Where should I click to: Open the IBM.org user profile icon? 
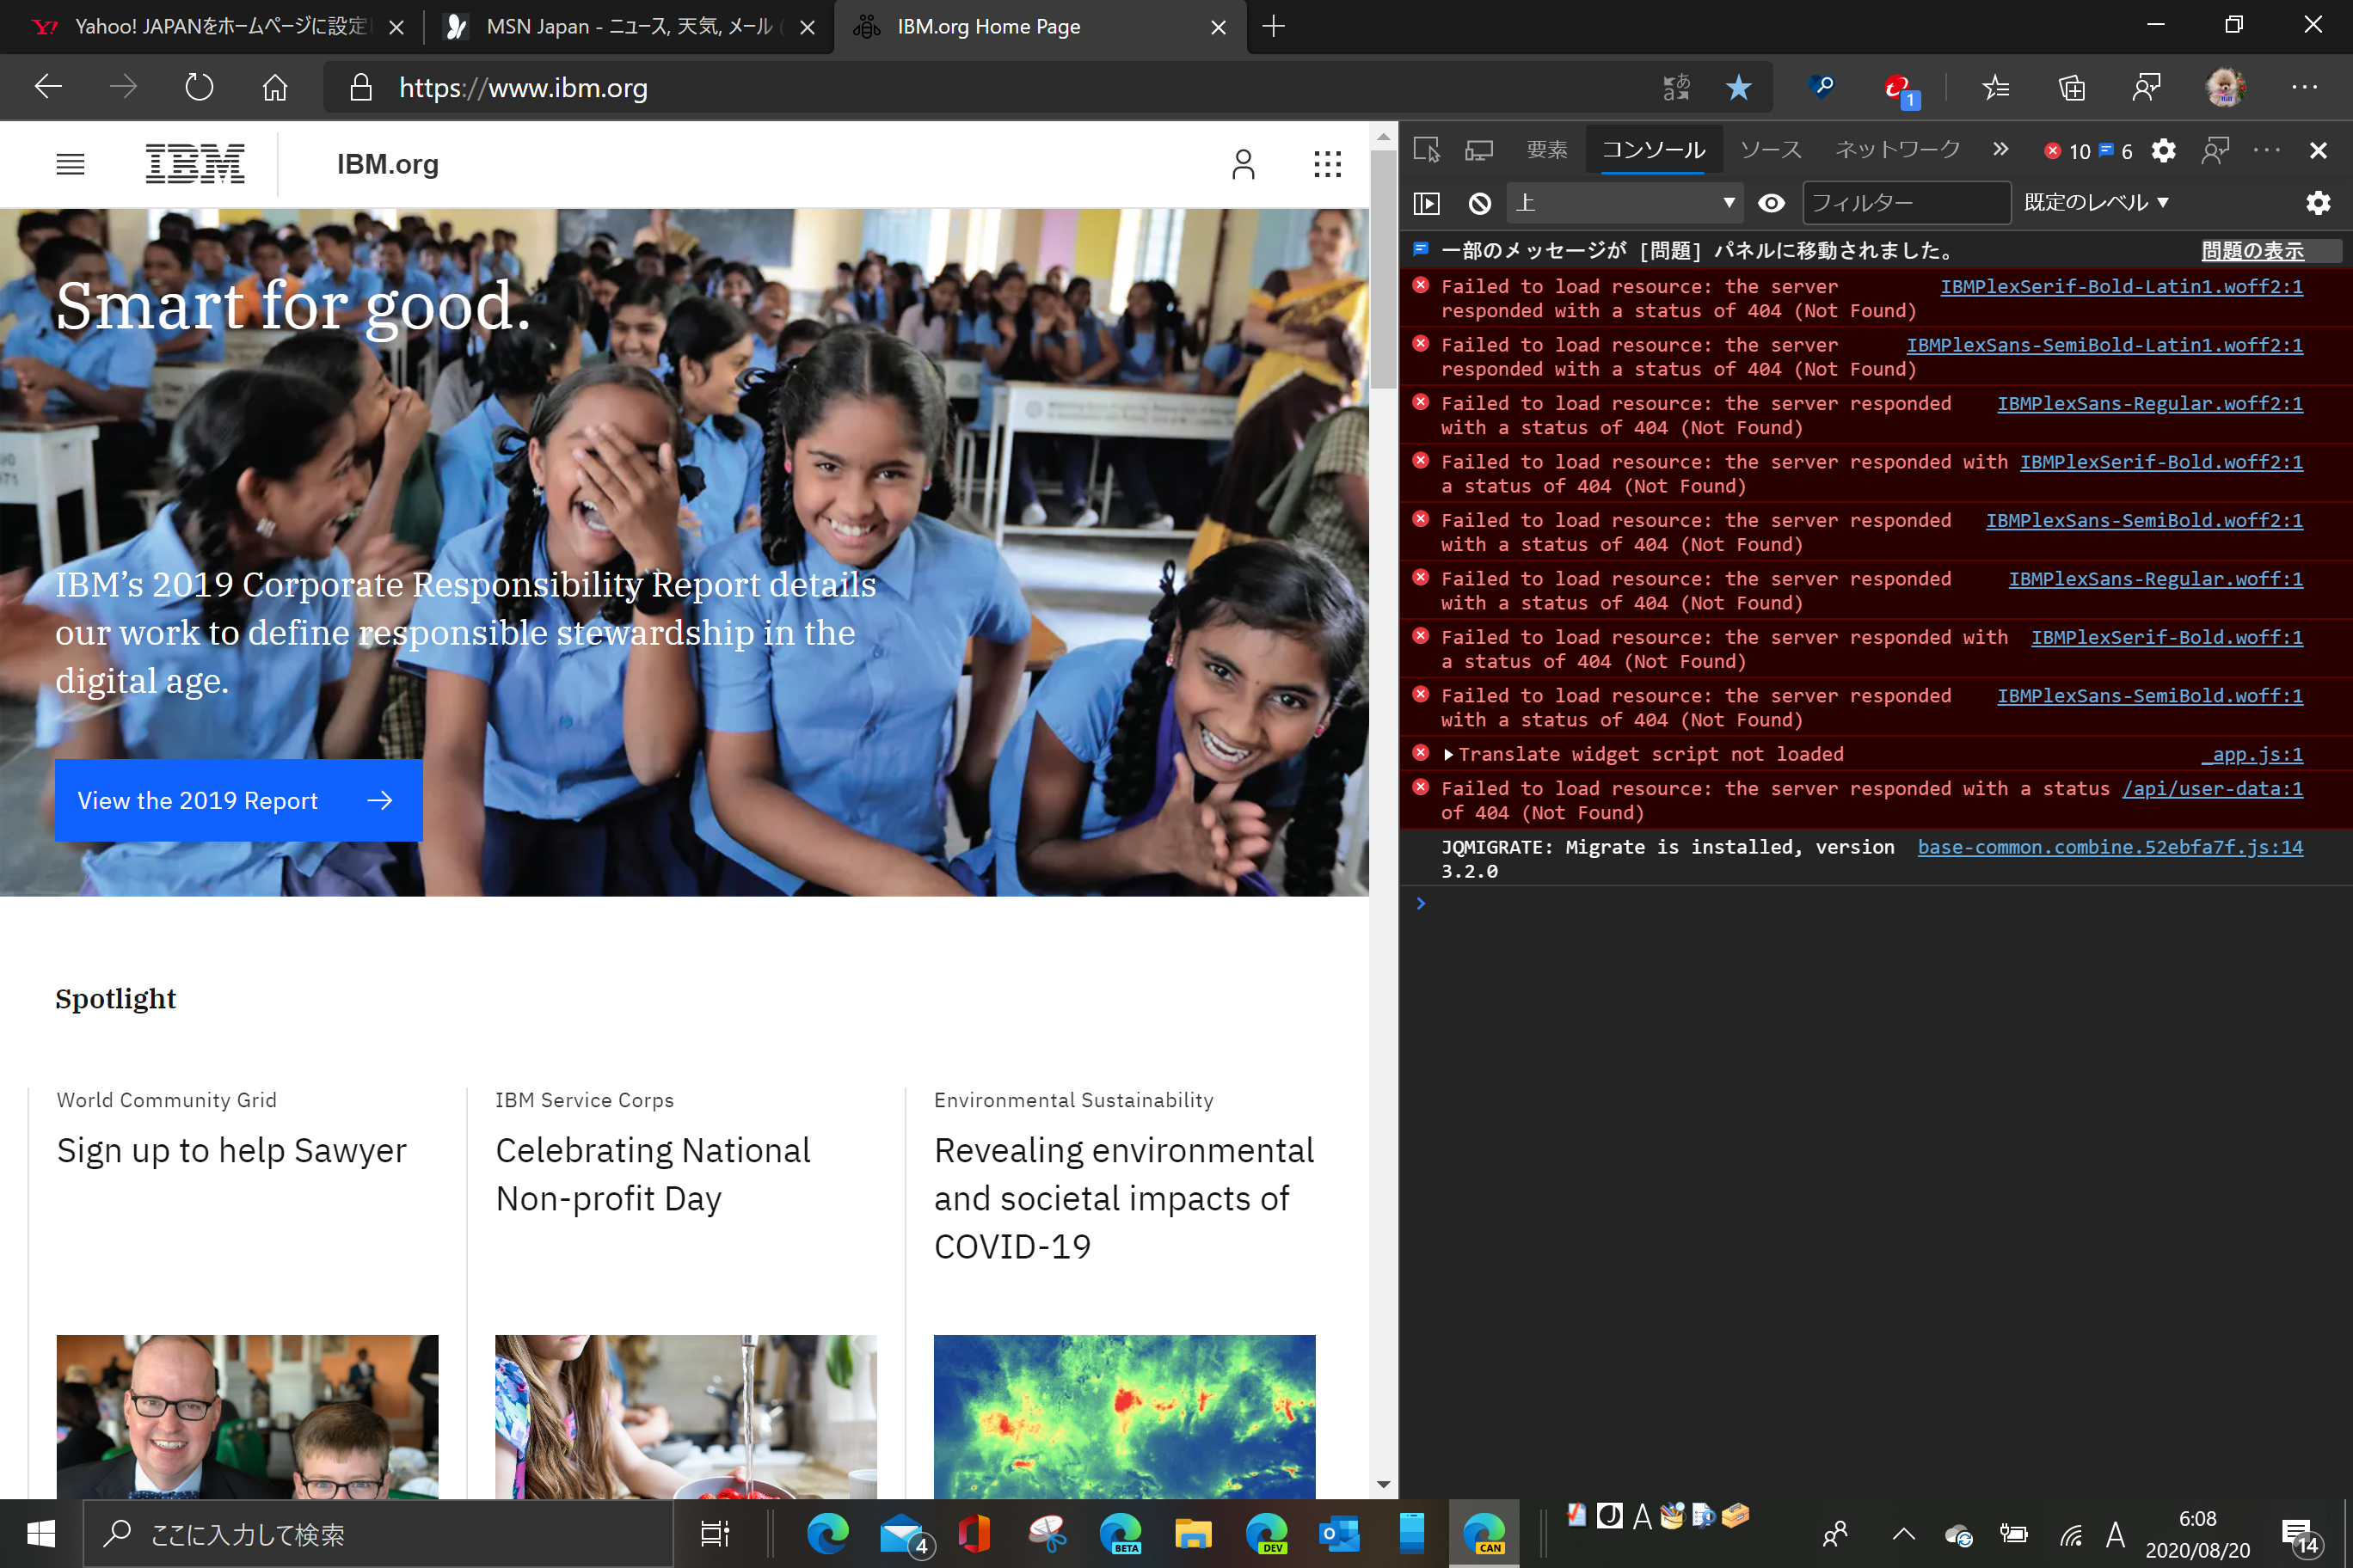click(x=1243, y=164)
